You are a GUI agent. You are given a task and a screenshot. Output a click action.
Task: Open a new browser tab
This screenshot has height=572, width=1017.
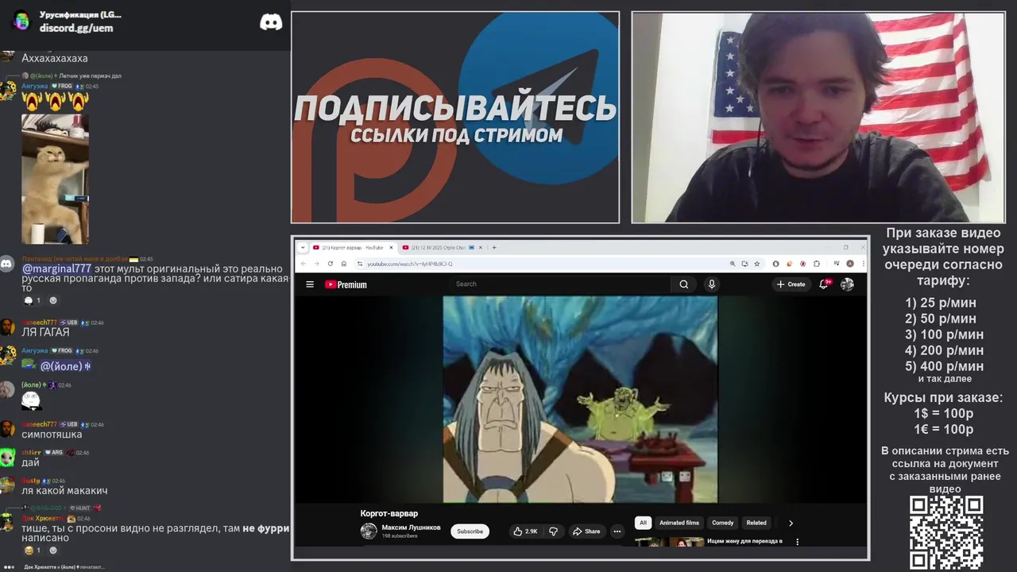point(494,247)
